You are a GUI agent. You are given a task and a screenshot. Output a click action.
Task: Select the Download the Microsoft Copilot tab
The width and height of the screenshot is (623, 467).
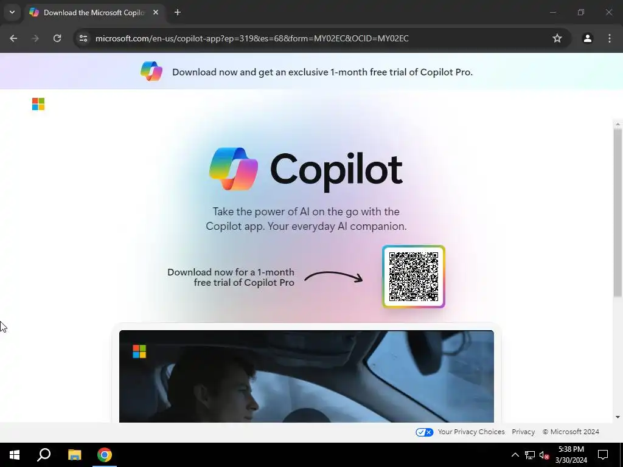pos(94,12)
